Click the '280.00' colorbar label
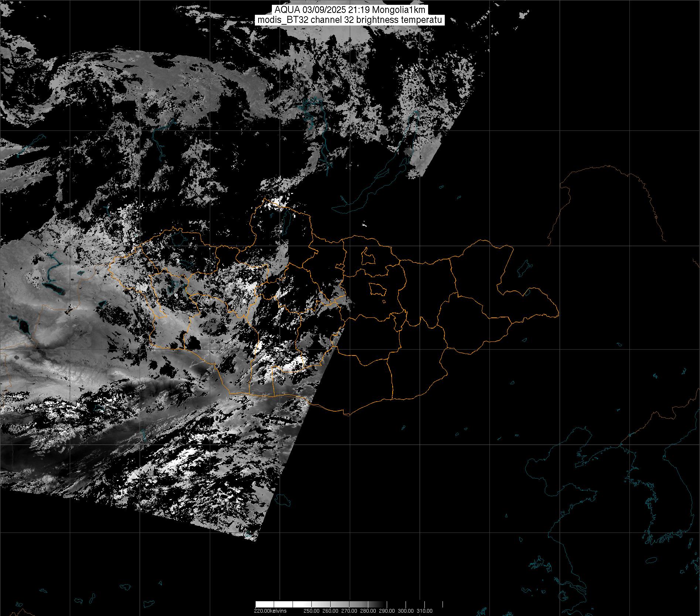 tap(368, 611)
